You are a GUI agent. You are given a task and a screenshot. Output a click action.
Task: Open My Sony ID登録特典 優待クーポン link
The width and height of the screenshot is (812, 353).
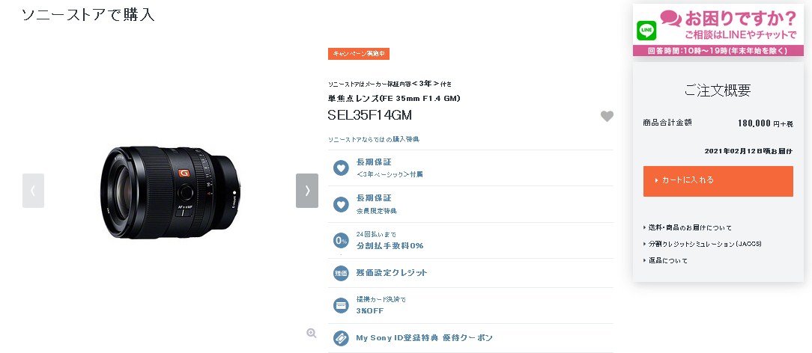coord(424,338)
